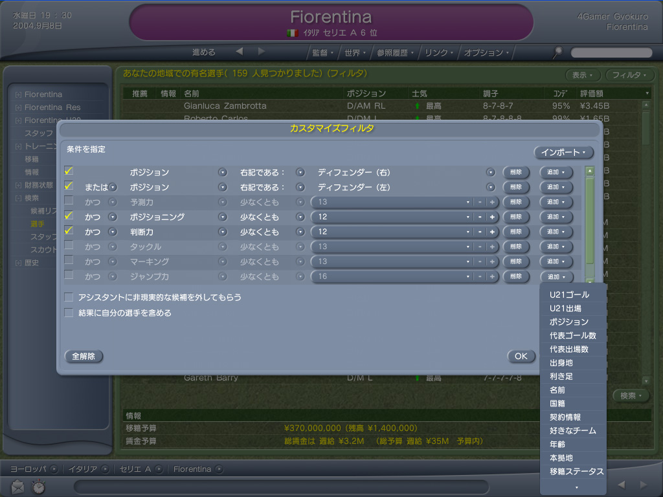The image size is (663, 497).
Task: Open the 監督 menu
Action: [x=322, y=52]
